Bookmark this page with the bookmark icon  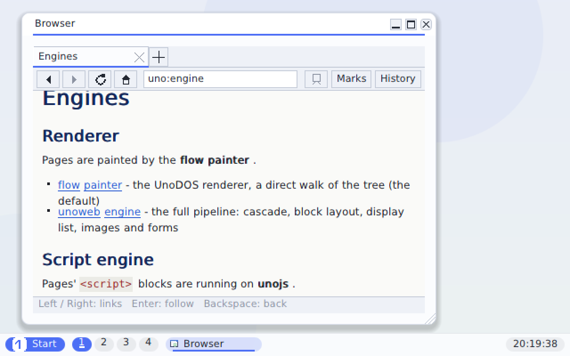tap(316, 80)
